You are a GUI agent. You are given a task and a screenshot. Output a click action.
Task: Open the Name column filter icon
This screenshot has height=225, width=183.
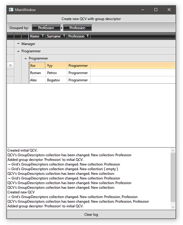click(43, 36)
